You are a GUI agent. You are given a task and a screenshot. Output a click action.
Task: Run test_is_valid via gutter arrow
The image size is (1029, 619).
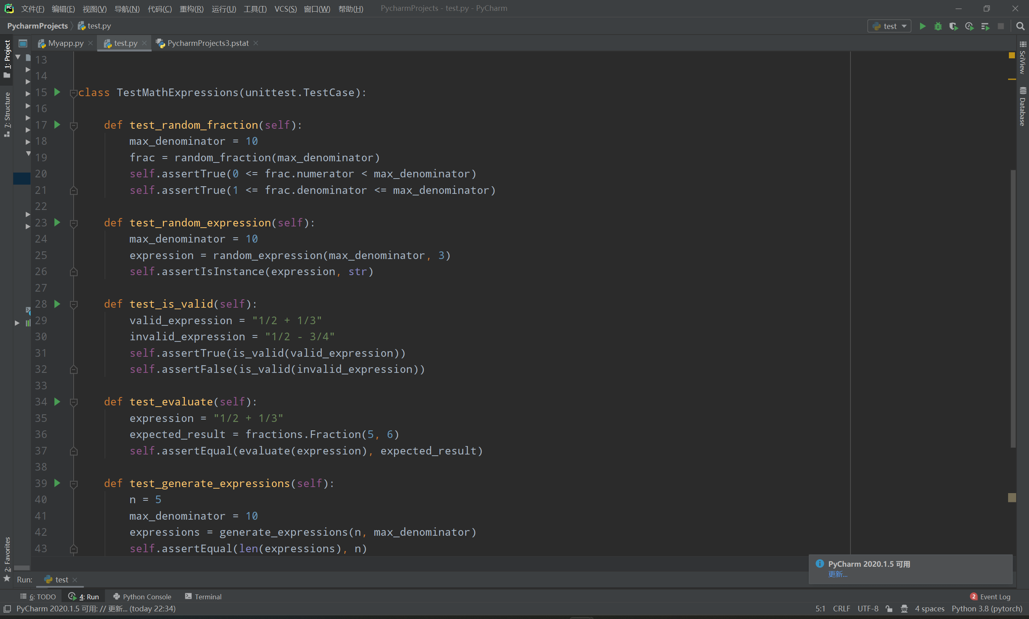[58, 304]
